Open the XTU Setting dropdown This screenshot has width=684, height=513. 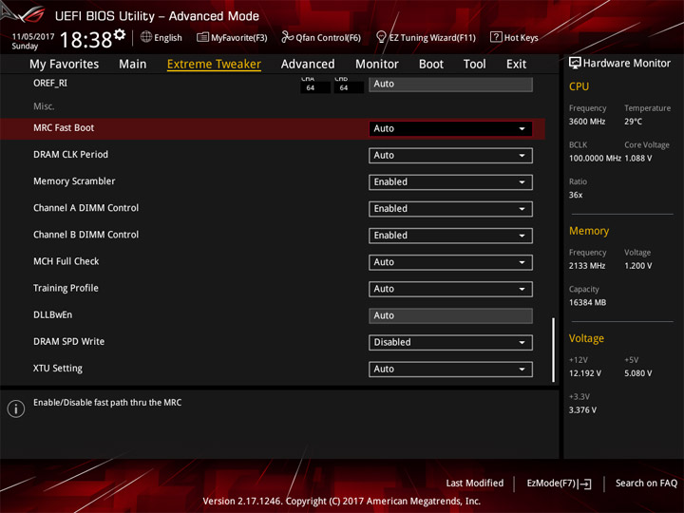pyautogui.click(x=450, y=369)
